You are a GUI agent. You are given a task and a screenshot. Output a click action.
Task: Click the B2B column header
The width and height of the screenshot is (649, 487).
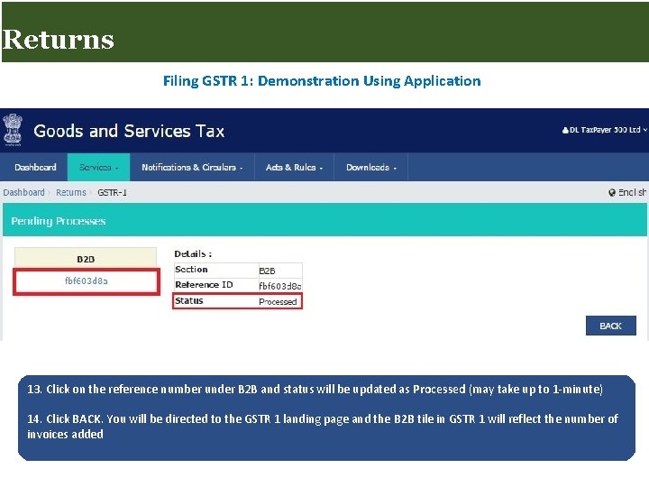point(86,259)
